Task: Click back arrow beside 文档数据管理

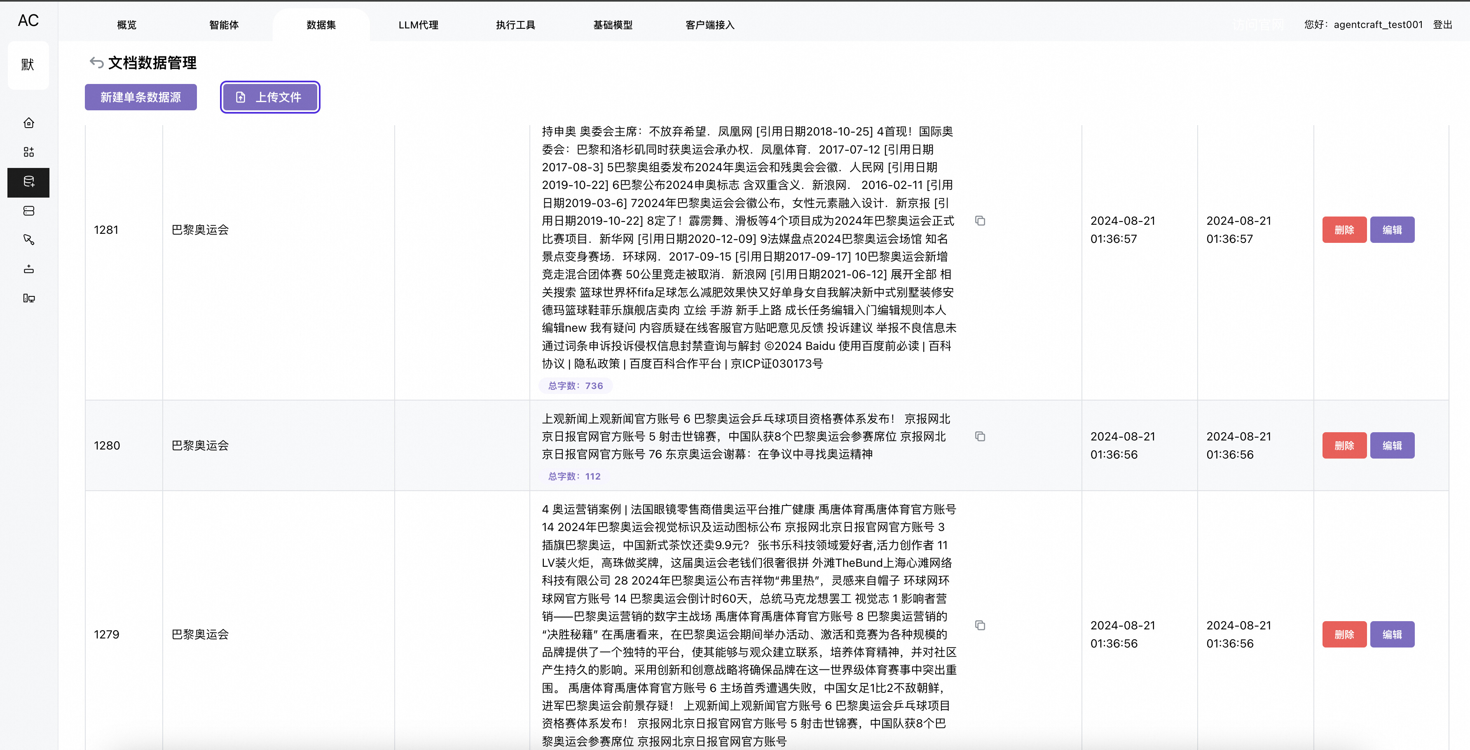Action: [x=96, y=63]
